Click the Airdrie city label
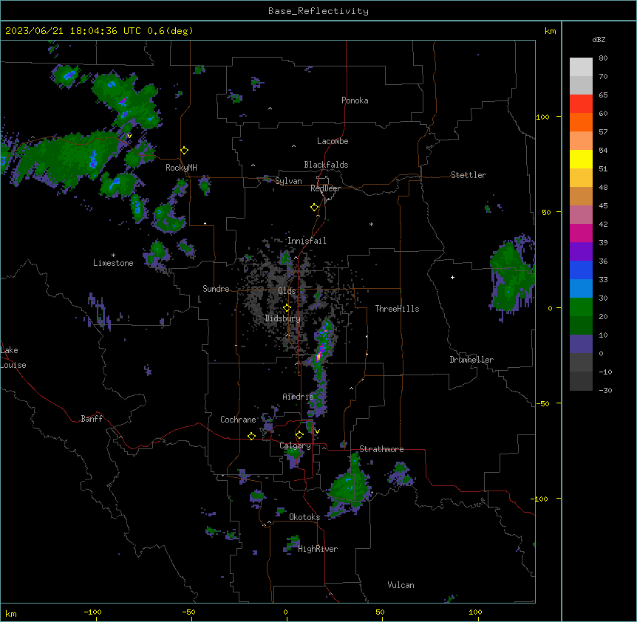 [x=298, y=397]
